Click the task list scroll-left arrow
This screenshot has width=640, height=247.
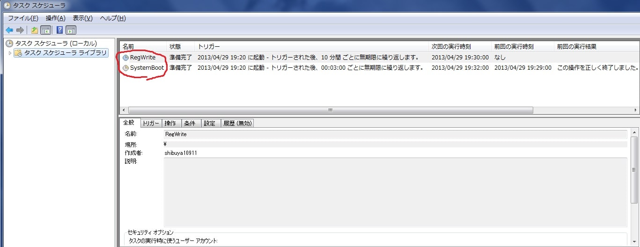[124, 110]
